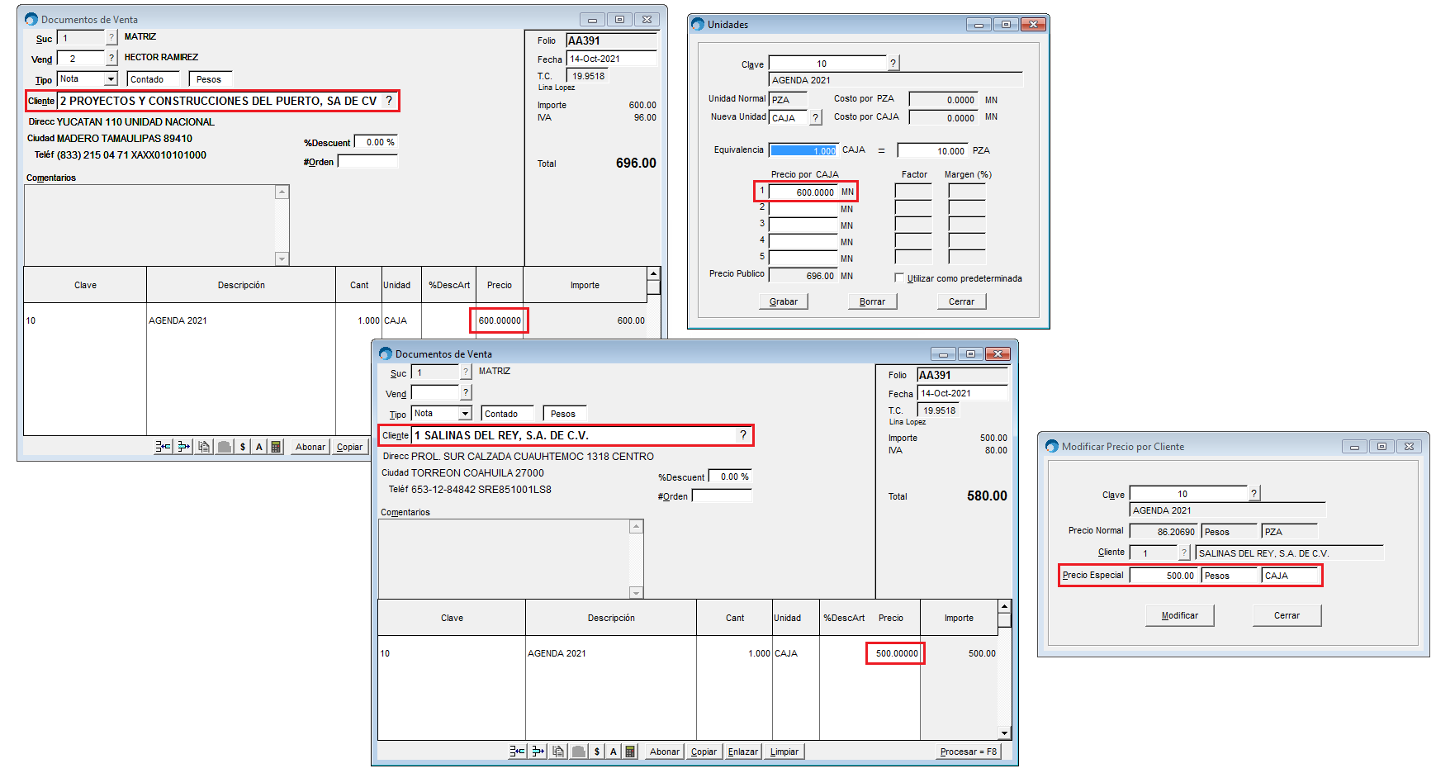Click the letter A icon in the SALINAS sale window
The image size is (1455, 773).
pyautogui.click(x=614, y=752)
